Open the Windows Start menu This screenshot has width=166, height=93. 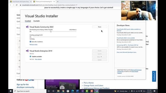click(11, 91)
